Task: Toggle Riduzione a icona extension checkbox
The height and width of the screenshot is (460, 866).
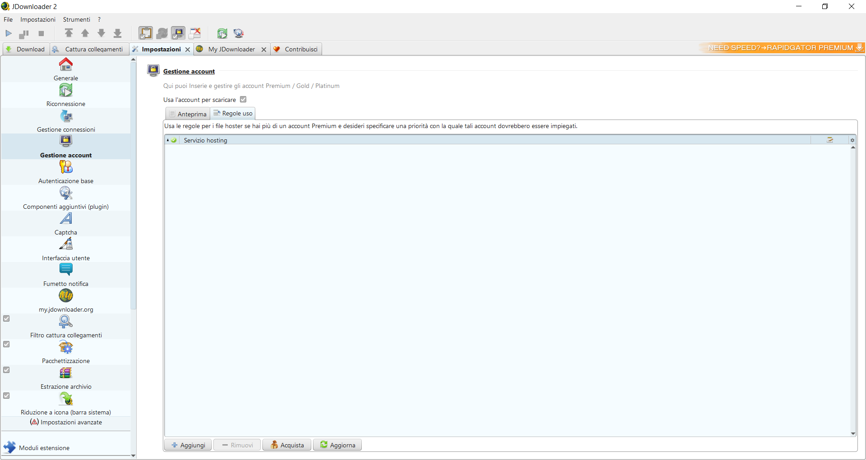Action: 6,396
